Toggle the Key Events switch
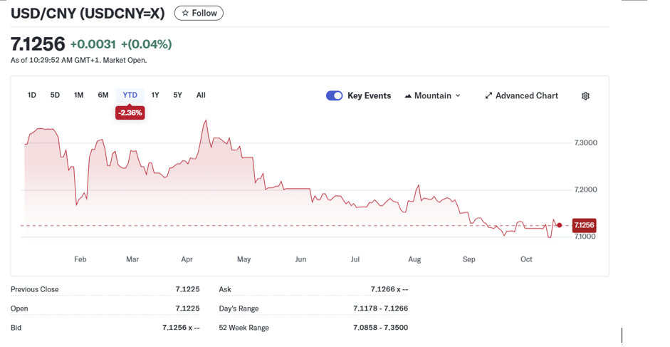This screenshot has height=347, width=670. [x=334, y=95]
